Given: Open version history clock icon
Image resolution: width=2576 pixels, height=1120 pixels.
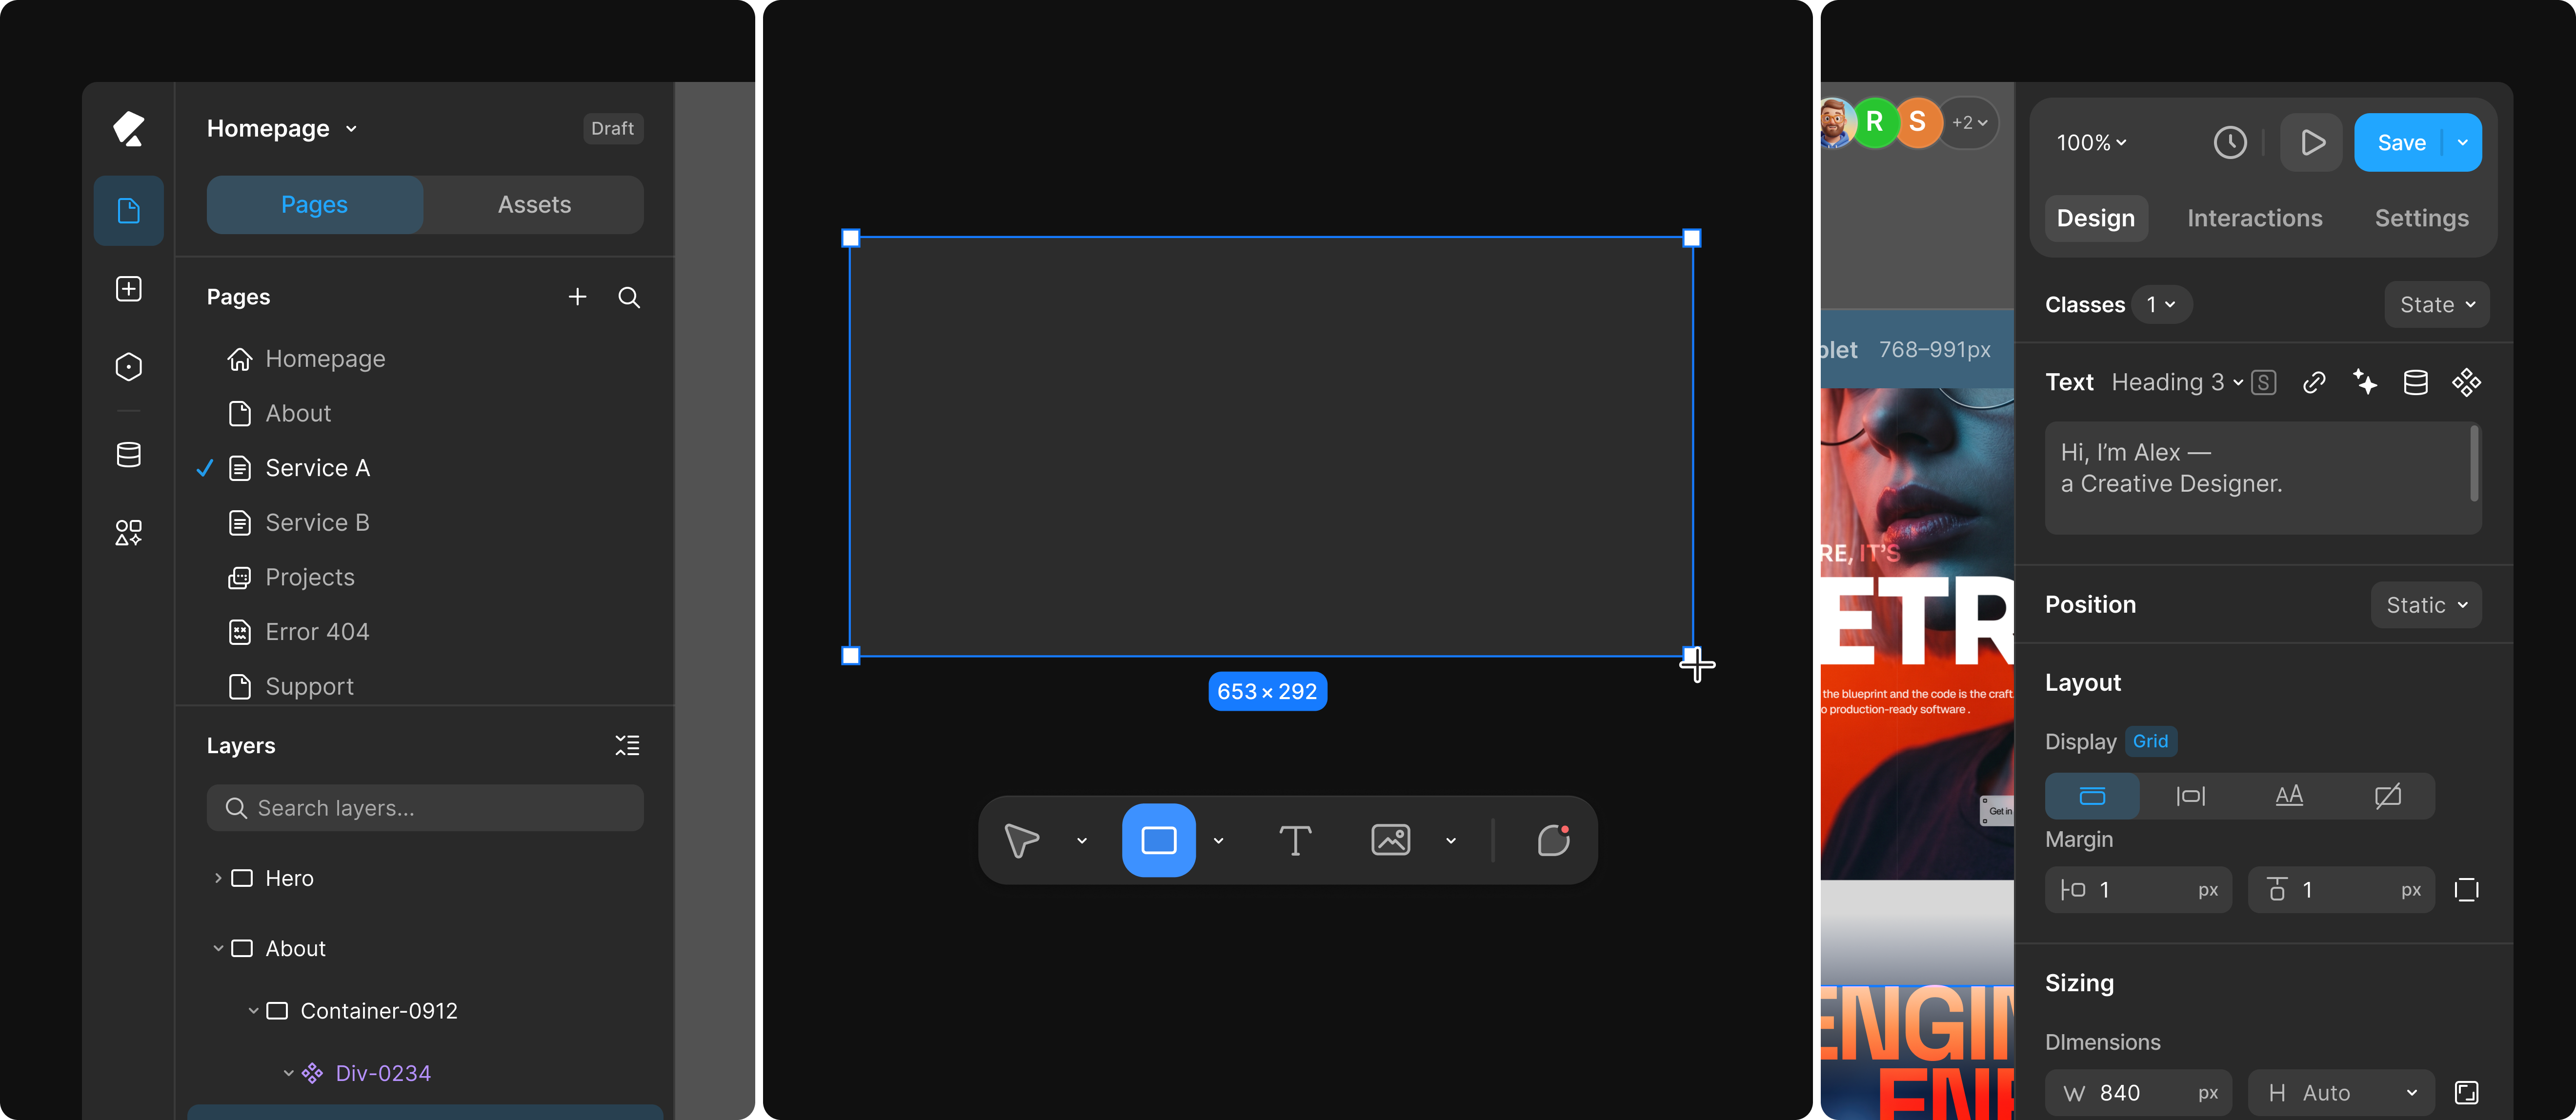Looking at the screenshot, I should tap(2229, 143).
